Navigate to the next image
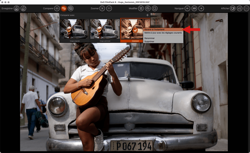This screenshot has height=153, width=250. 201,9
